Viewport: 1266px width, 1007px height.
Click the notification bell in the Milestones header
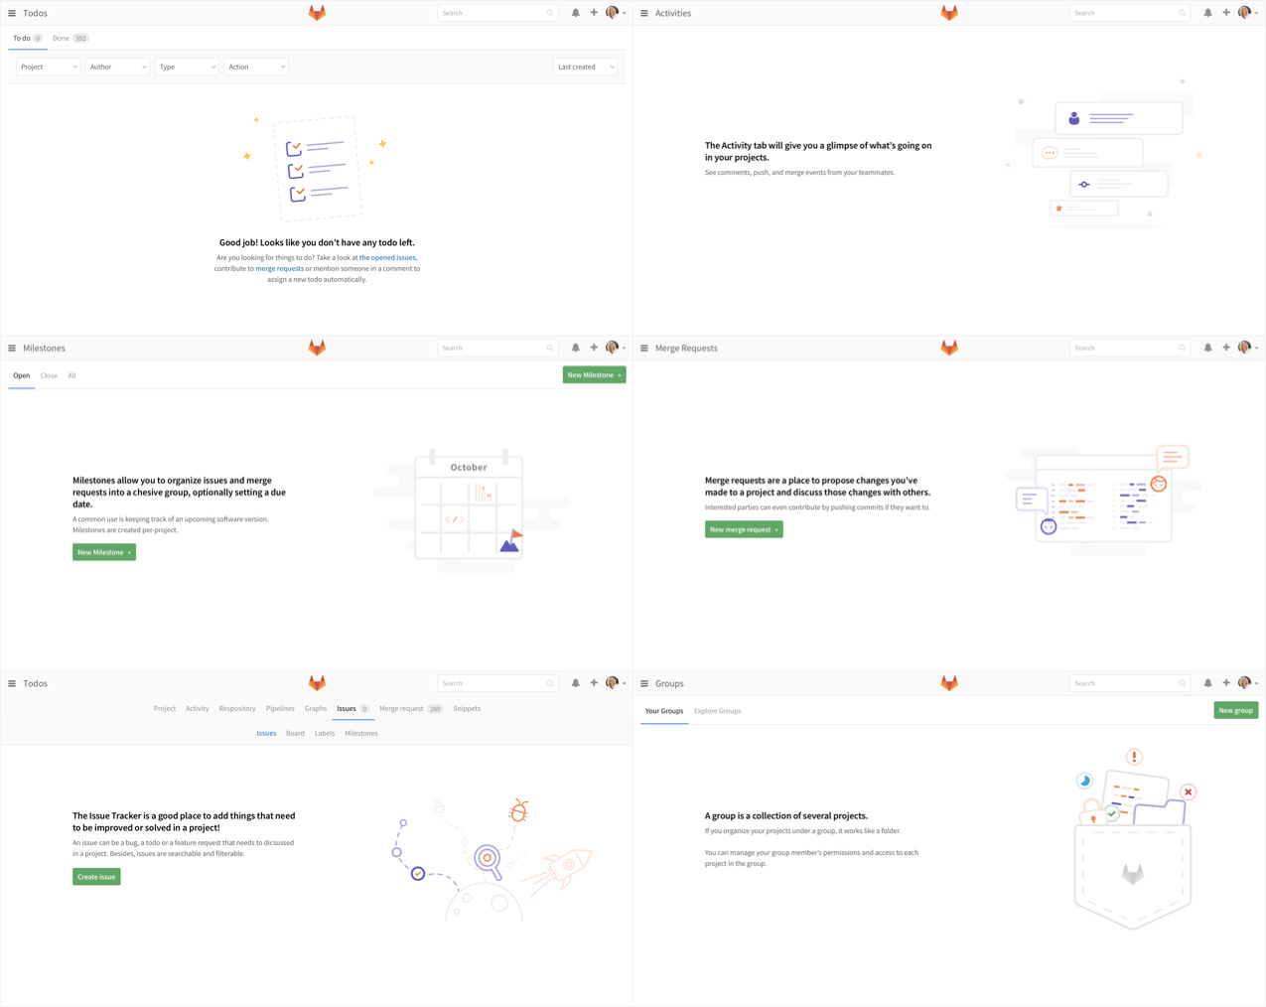click(575, 348)
